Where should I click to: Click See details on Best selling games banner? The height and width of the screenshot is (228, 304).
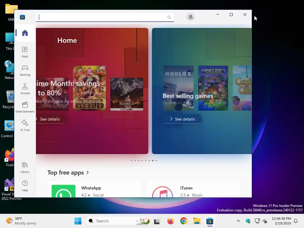[x=182, y=119]
